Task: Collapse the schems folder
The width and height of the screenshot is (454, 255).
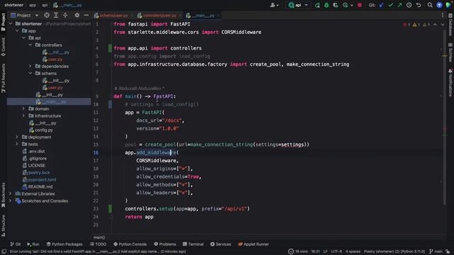Action: pos(31,74)
